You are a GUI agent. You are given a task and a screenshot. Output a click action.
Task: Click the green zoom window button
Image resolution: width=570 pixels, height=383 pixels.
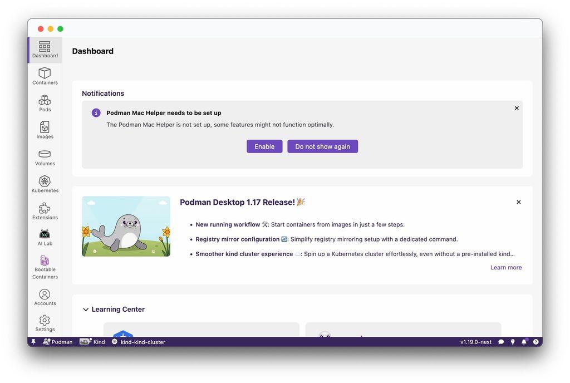60,29
